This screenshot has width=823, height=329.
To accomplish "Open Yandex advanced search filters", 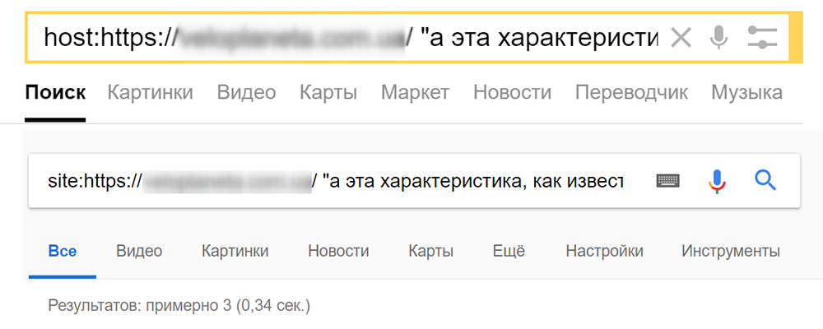I will pyautogui.click(x=762, y=38).
